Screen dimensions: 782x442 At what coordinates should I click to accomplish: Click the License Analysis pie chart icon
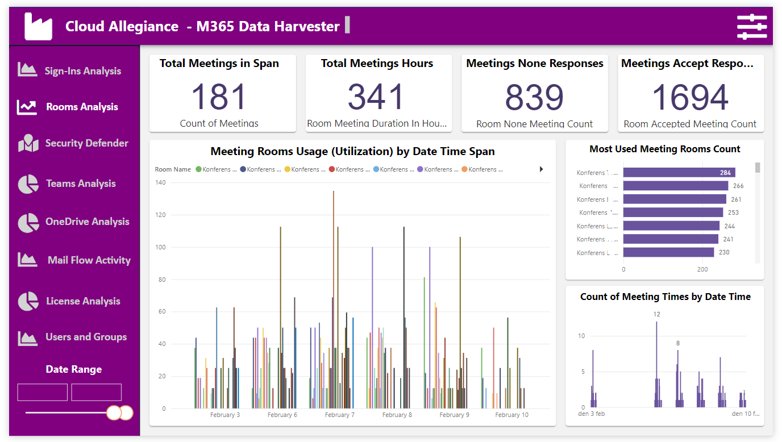pyautogui.click(x=28, y=301)
